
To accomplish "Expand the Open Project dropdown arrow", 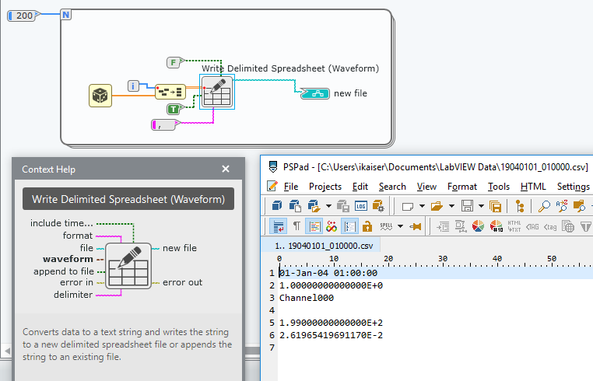I will click(328, 206).
